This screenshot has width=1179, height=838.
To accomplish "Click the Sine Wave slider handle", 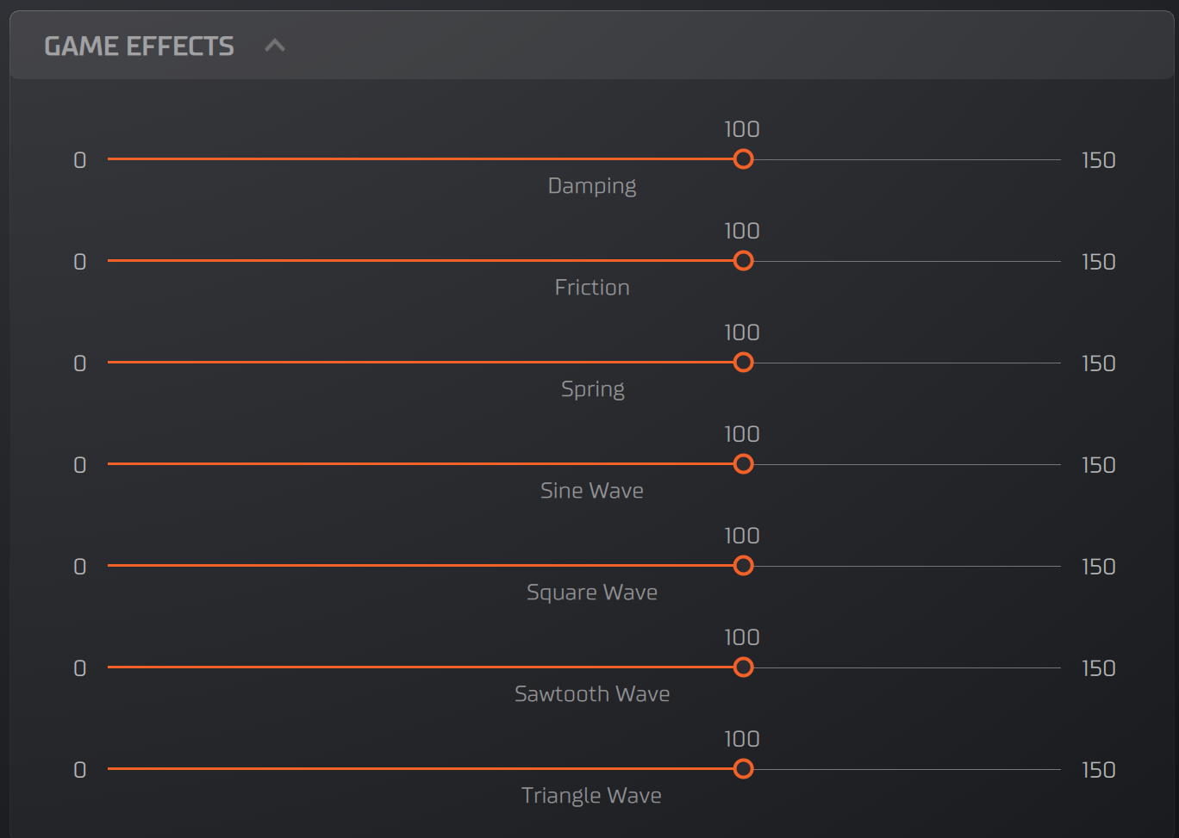I will tap(743, 464).
